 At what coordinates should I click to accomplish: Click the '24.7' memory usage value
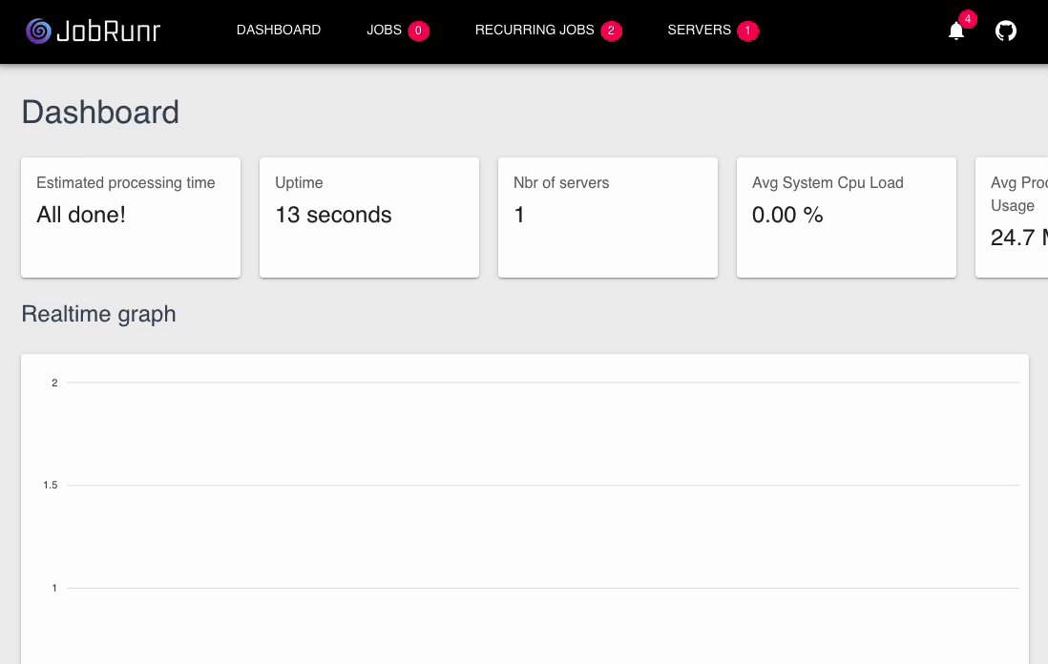(x=1013, y=238)
